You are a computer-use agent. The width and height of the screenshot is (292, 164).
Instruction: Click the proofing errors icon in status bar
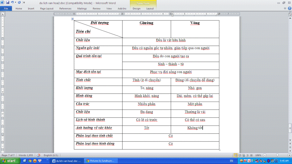coord(39,155)
